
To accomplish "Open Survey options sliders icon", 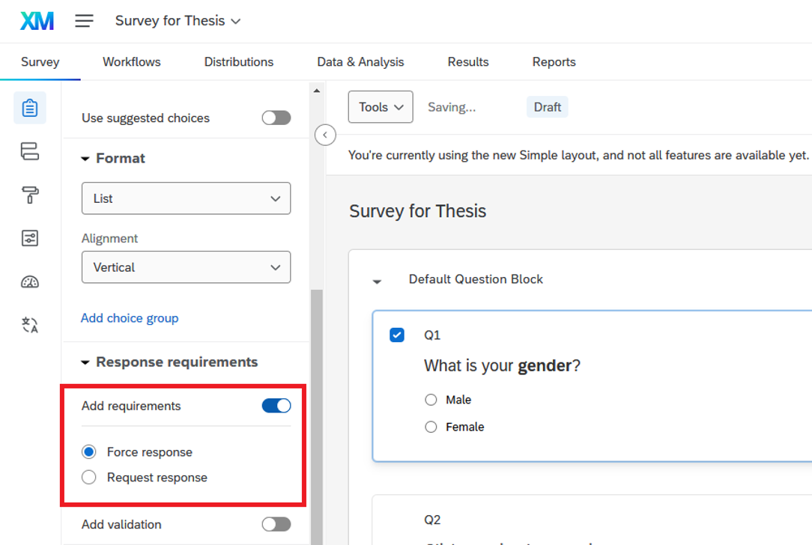I will coord(30,238).
